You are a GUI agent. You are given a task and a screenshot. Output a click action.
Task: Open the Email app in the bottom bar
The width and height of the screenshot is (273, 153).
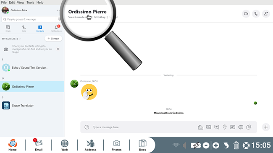coord(39,145)
